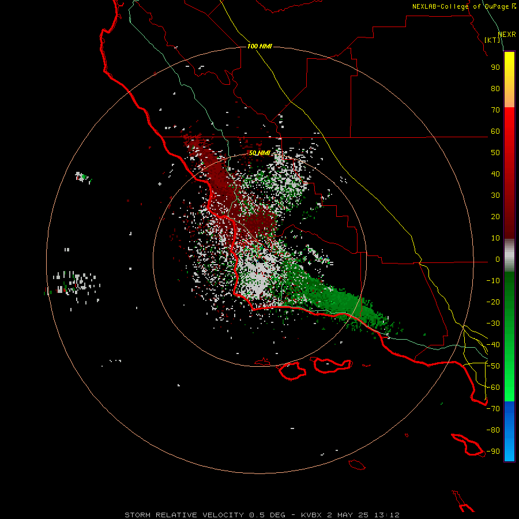Pick the '-70' velocity scale label
Screen dimensions: 519x519
[x=493, y=409]
